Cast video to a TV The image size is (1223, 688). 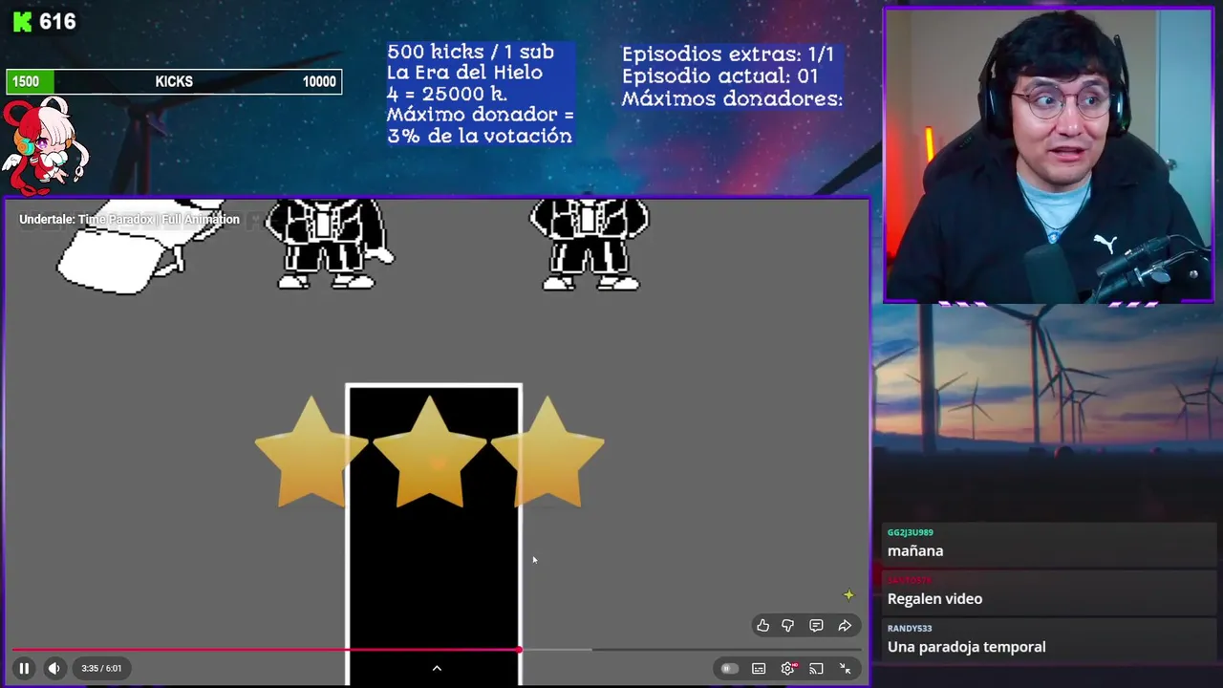(816, 668)
